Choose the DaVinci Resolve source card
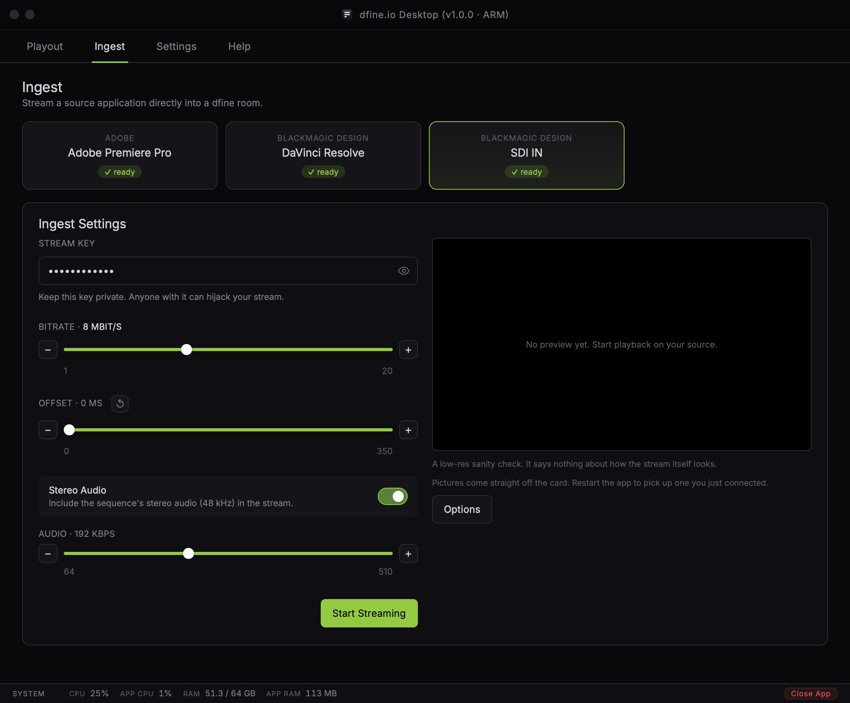Viewport: 850px width, 703px height. tap(323, 155)
